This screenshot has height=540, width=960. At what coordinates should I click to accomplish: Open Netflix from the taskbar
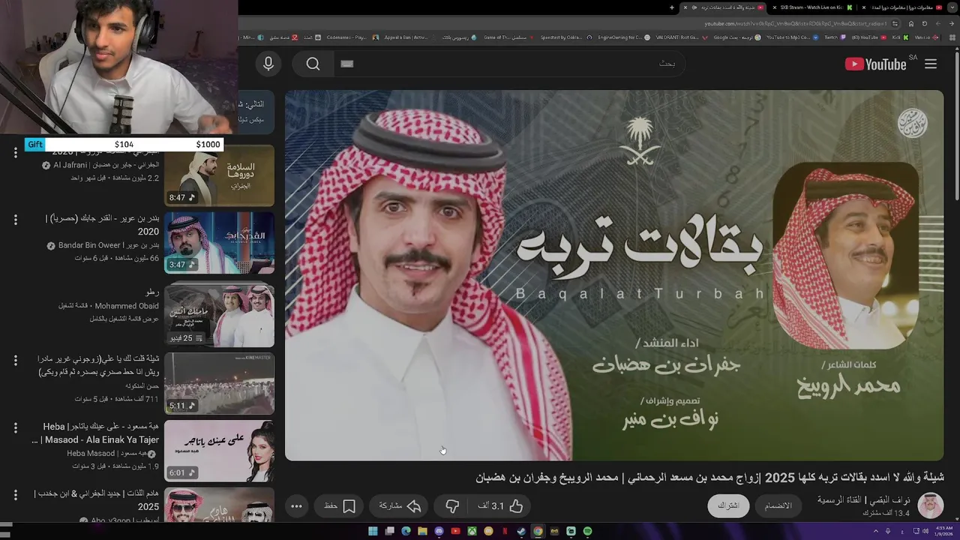coord(505,531)
